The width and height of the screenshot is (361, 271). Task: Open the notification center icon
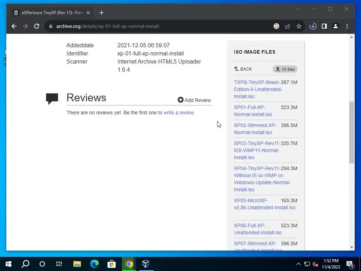click(350, 264)
